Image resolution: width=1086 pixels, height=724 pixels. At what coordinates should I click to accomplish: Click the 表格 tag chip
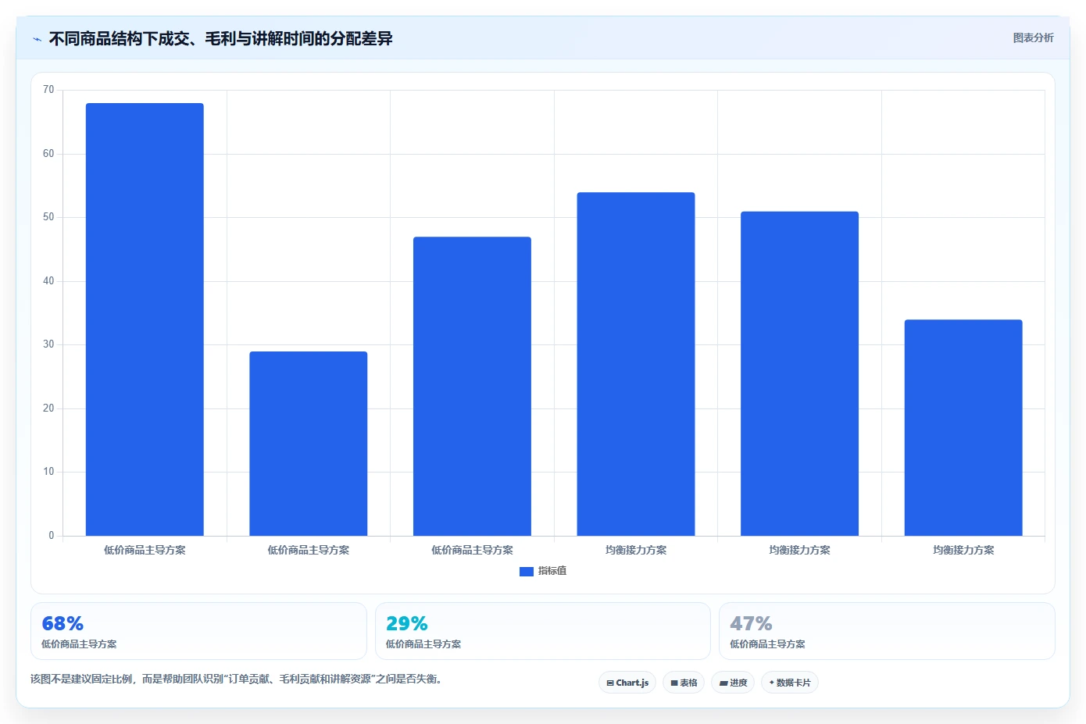(x=684, y=683)
